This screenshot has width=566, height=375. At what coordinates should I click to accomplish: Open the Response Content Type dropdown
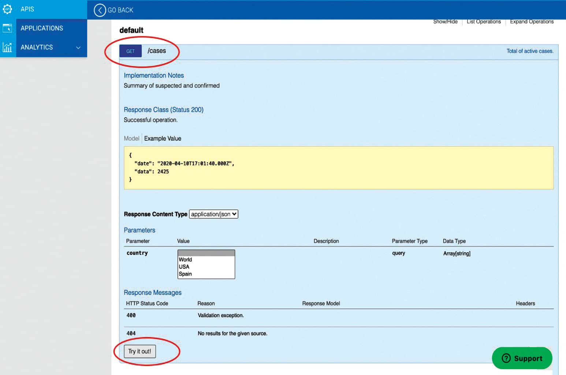[213, 214]
